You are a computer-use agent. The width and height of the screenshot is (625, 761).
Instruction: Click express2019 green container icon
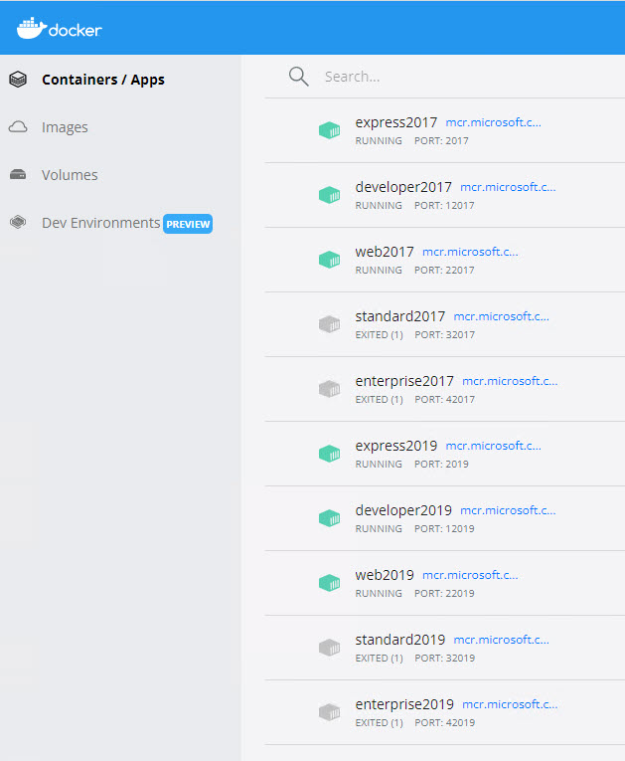coord(329,454)
